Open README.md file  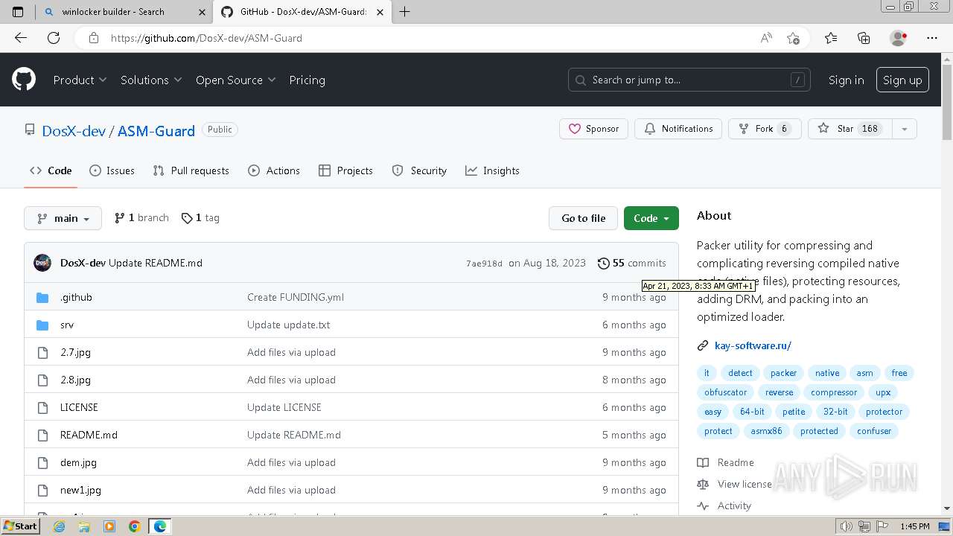pyautogui.click(x=89, y=435)
